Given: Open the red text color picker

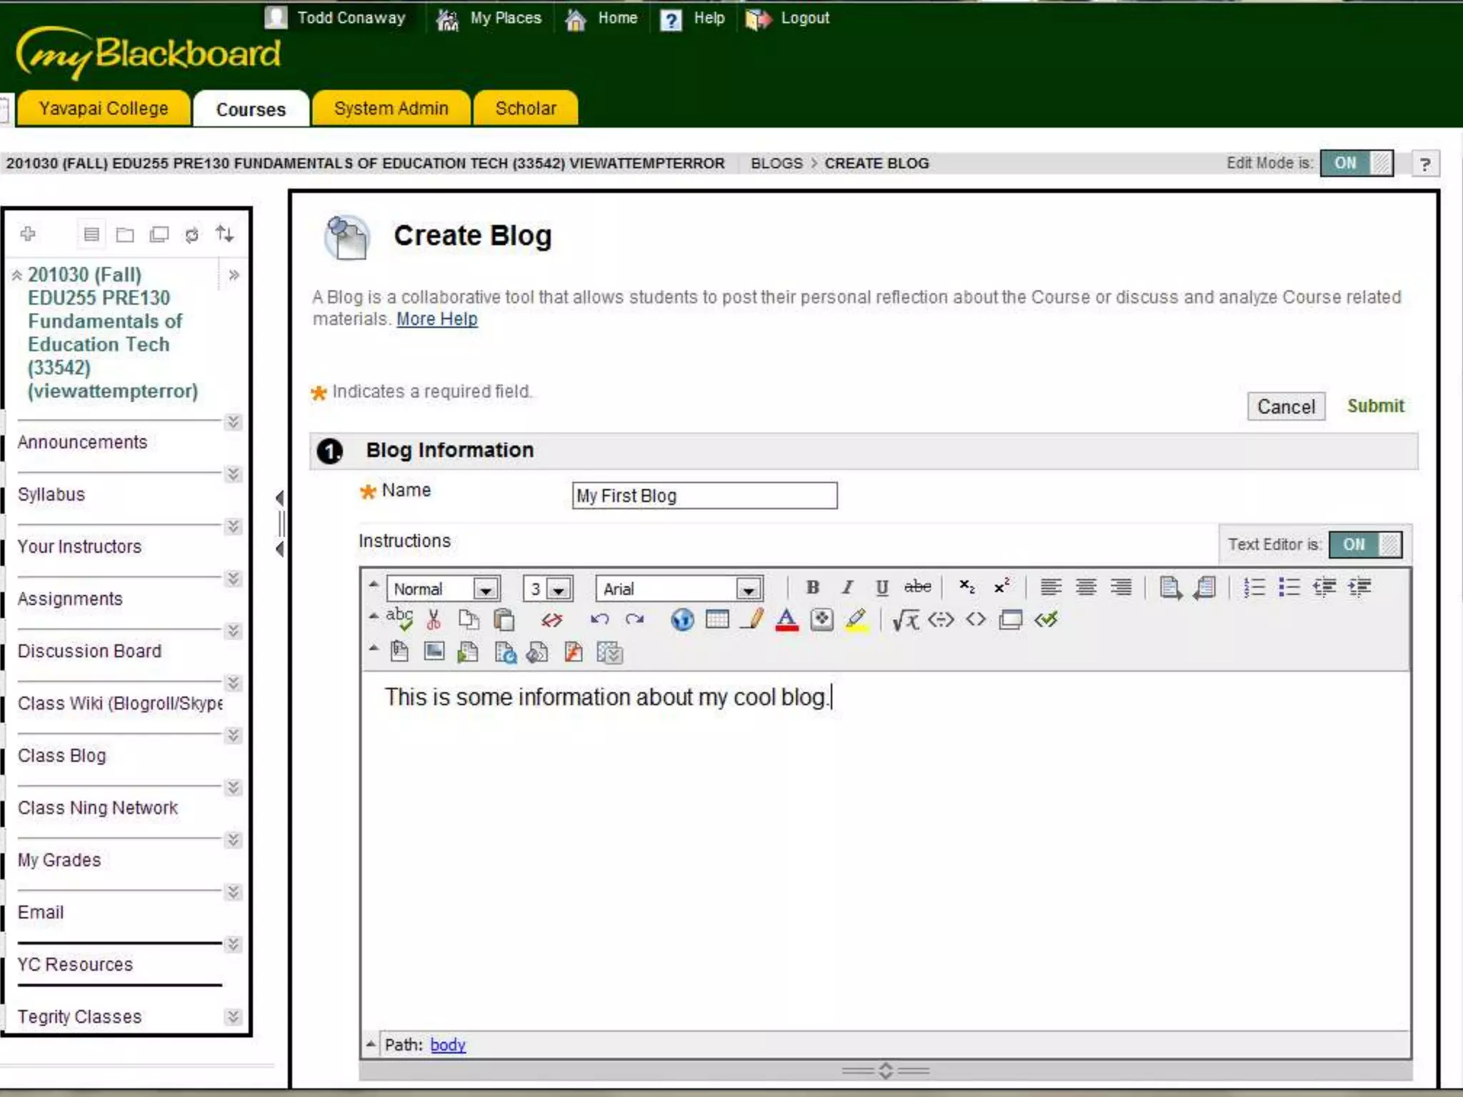Looking at the screenshot, I should coord(787,619).
